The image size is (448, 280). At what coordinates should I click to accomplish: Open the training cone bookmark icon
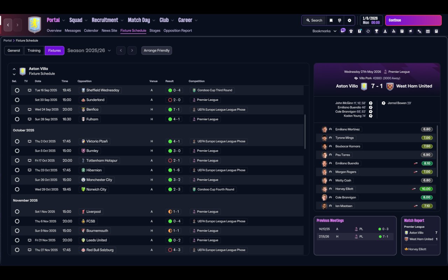pyautogui.click(x=385, y=31)
